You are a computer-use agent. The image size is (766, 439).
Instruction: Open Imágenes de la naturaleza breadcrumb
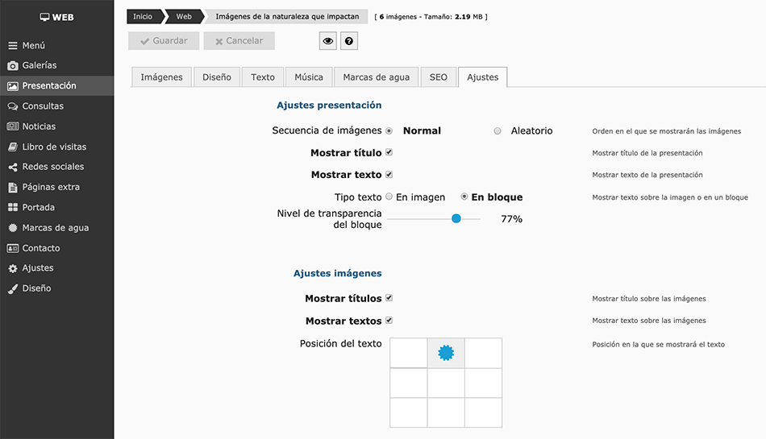pyautogui.click(x=287, y=17)
